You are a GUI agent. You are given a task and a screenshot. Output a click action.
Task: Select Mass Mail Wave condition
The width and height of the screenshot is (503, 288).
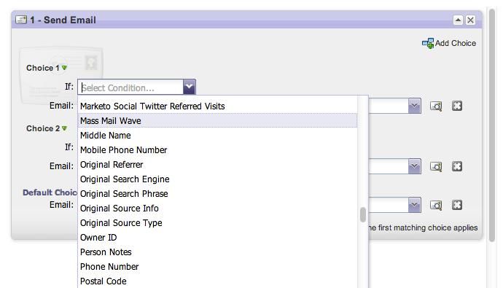click(217, 120)
